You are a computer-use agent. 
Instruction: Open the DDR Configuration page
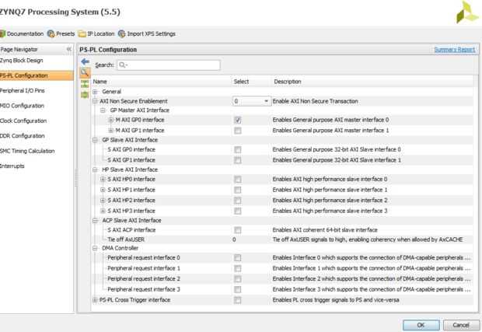(x=23, y=135)
